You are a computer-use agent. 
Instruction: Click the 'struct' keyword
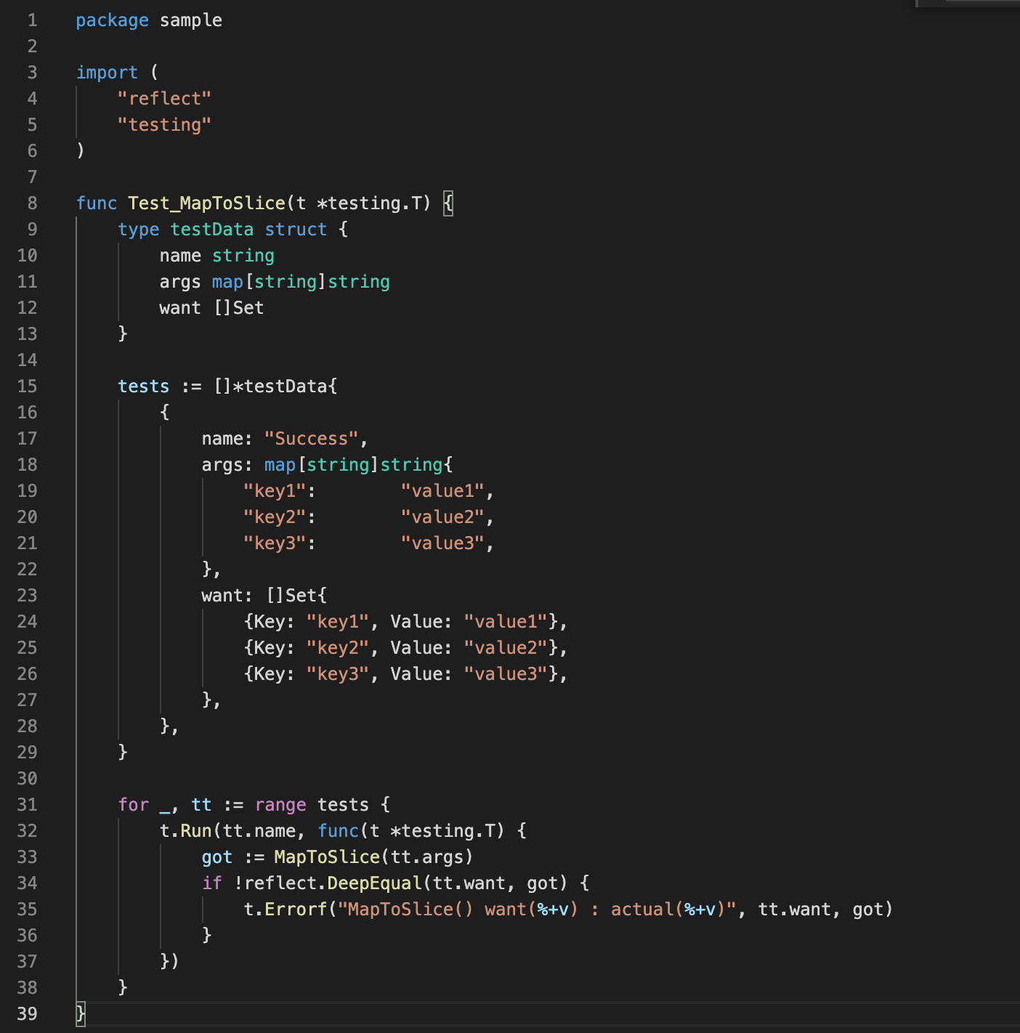coord(296,230)
